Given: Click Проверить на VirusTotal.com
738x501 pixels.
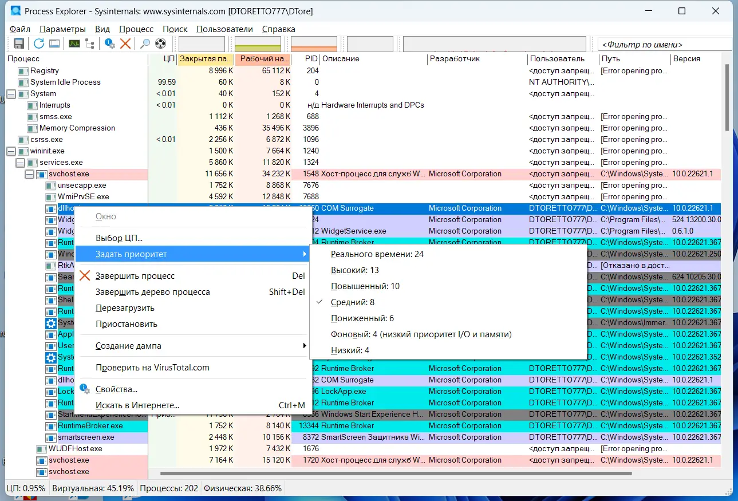Looking at the screenshot, I should click(152, 368).
